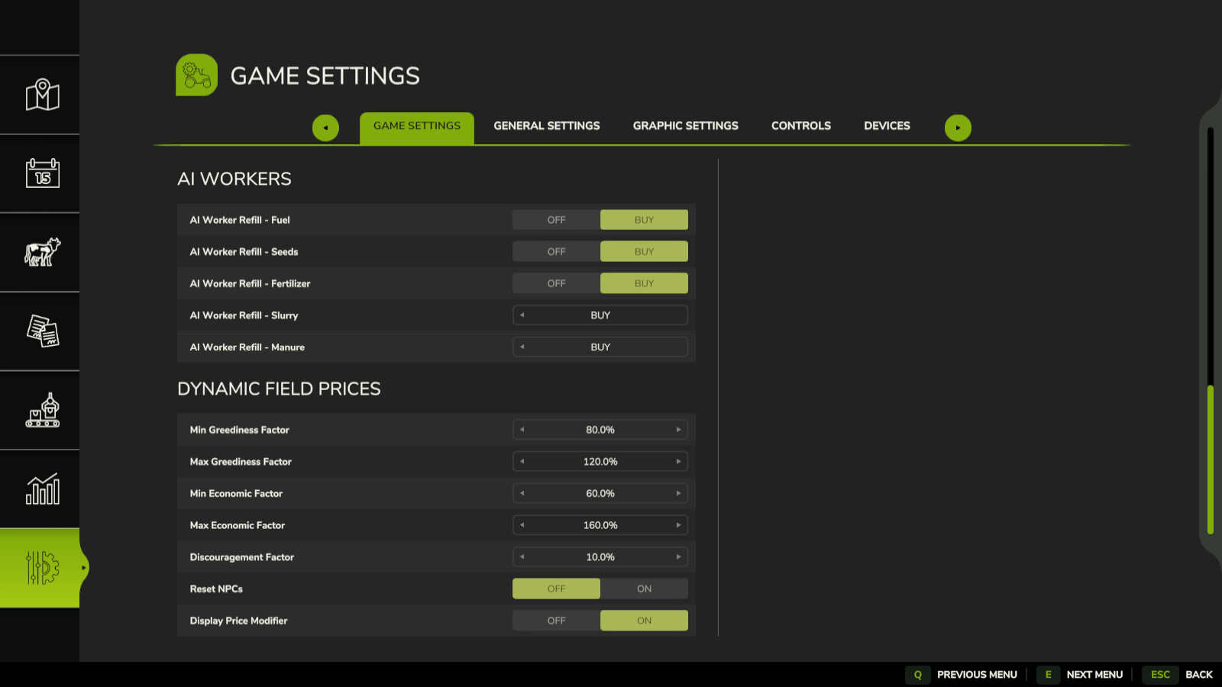
Task: Open the animals panel via the cow icon
Action: click(40, 252)
